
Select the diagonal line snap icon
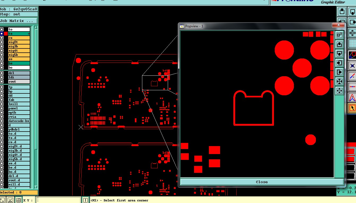point(352,76)
